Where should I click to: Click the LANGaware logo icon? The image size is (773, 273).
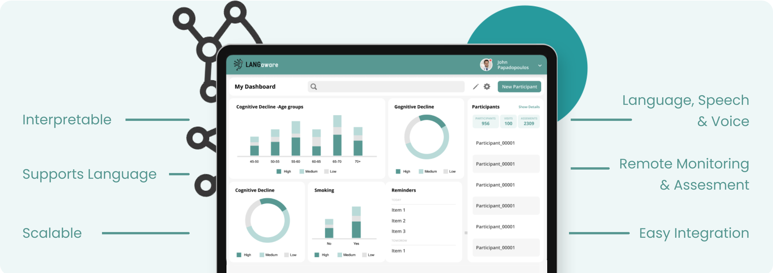(238, 64)
